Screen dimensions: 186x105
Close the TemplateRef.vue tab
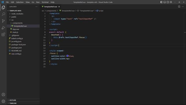point(59,7)
